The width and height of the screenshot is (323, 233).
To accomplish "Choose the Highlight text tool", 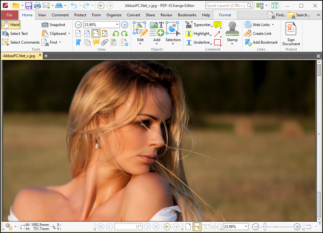I will (x=199, y=34).
